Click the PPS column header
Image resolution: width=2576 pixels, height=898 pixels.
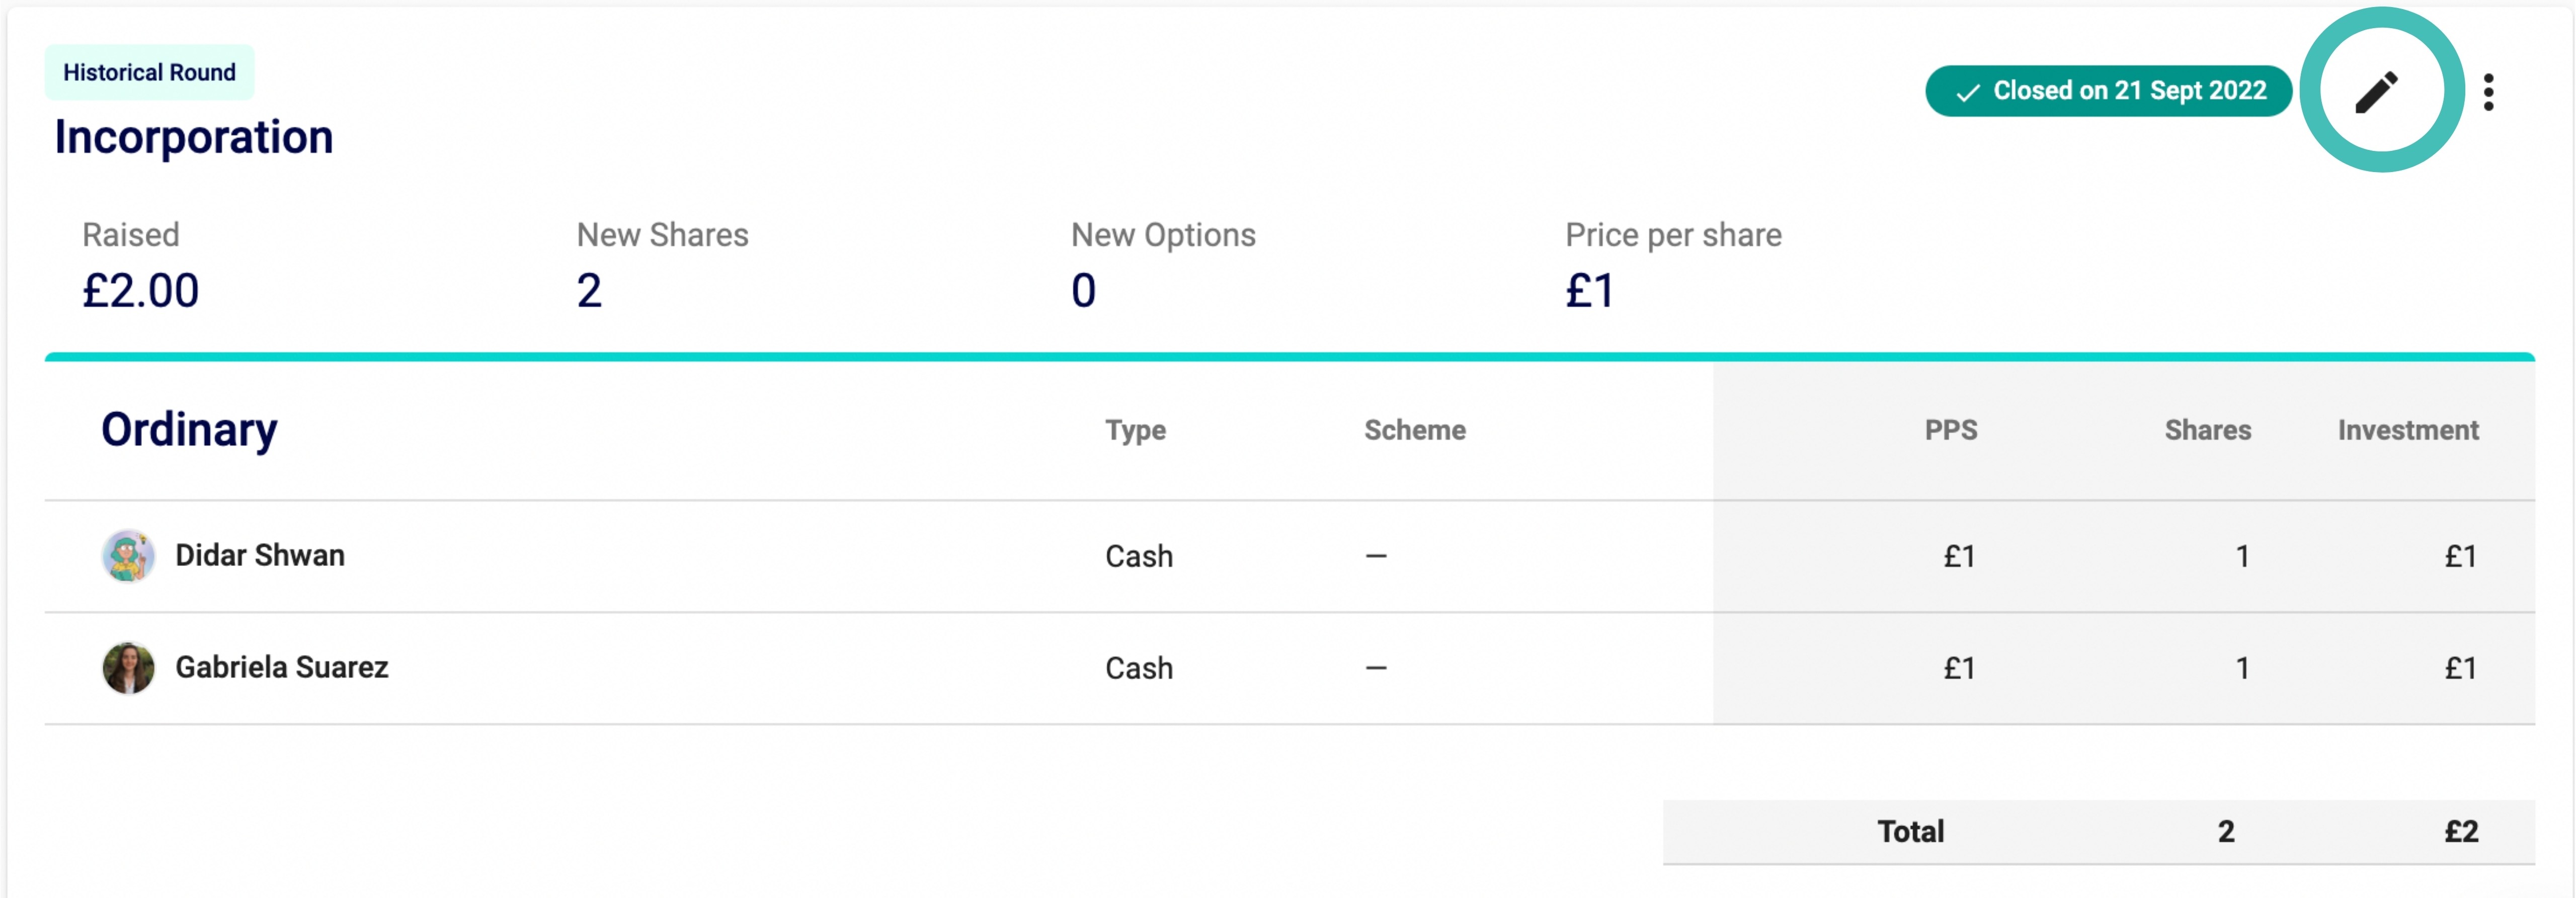click(x=1951, y=430)
